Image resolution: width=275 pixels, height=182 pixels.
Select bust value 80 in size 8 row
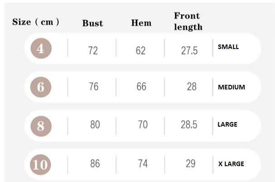tap(95, 124)
